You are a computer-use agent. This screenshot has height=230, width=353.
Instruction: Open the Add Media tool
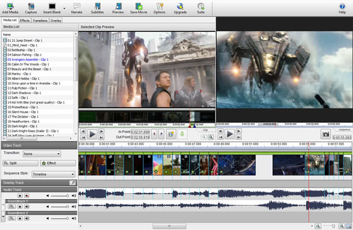[x=10, y=8]
